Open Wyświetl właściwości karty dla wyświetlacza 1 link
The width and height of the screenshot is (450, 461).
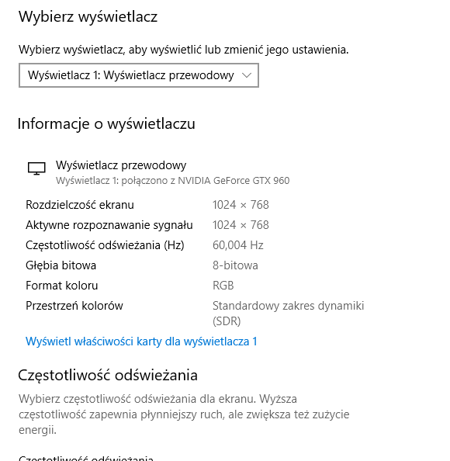tap(141, 341)
